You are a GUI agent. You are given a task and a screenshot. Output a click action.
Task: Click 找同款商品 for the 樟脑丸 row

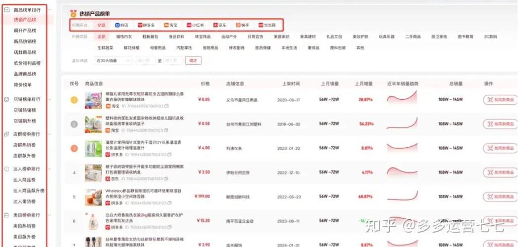point(501,100)
